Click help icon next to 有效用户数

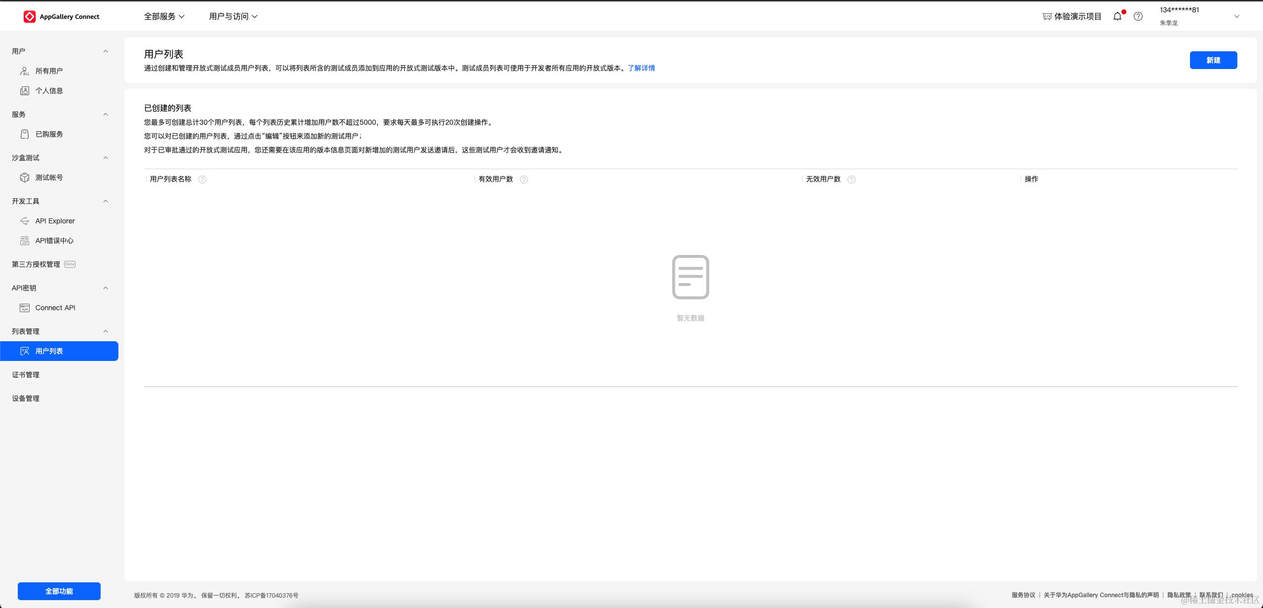point(524,179)
